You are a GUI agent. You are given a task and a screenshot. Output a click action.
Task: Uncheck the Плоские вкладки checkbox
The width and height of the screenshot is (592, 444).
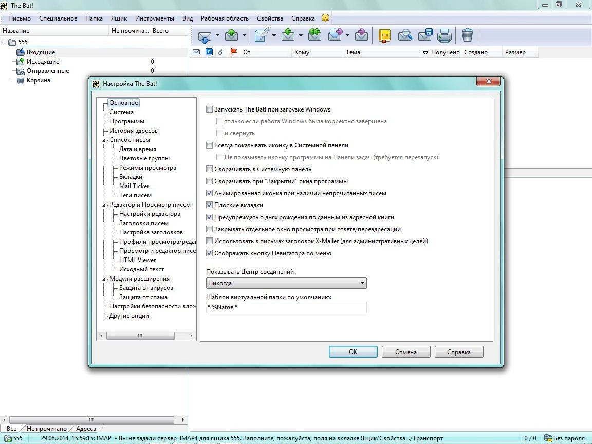click(209, 205)
